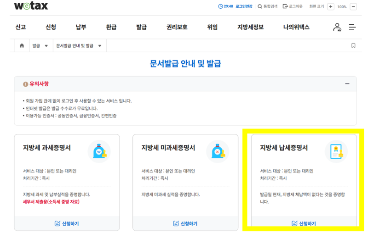Click the wetax logo
This screenshot has height=233, width=368.
tap(31, 6)
